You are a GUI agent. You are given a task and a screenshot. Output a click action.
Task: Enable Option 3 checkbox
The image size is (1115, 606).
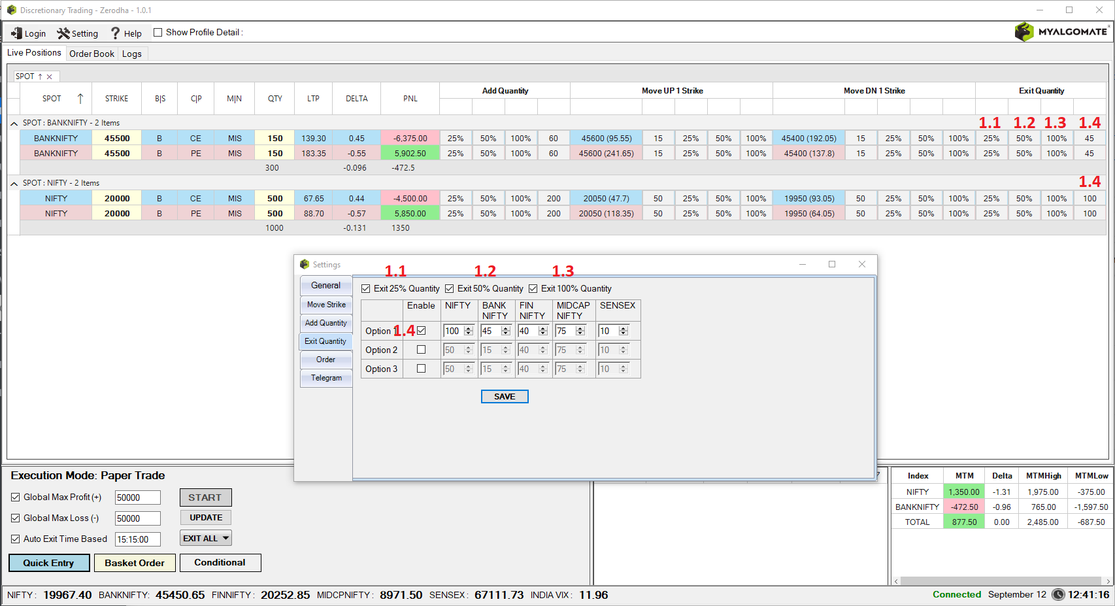[x=421, y=369]
